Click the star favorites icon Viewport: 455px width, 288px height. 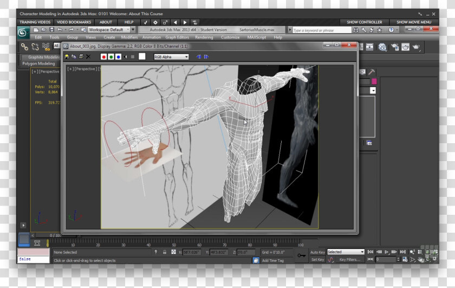pos(379,30)
